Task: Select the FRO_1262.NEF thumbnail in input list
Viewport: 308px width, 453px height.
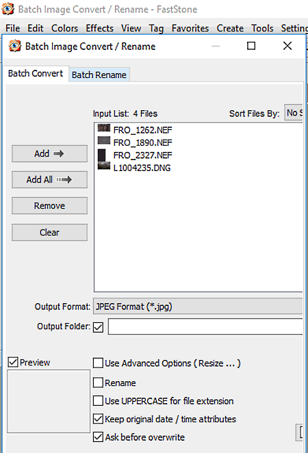Action: [x=104, y=128]
